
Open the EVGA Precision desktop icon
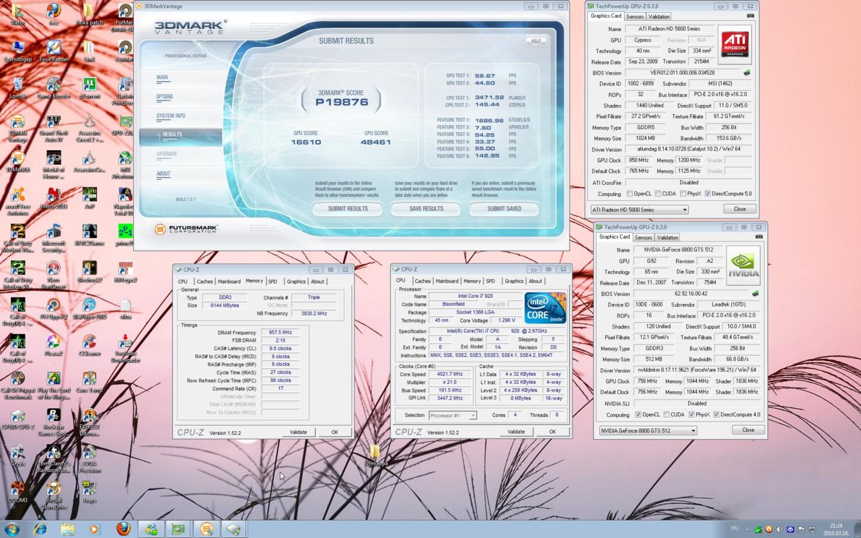89,459
